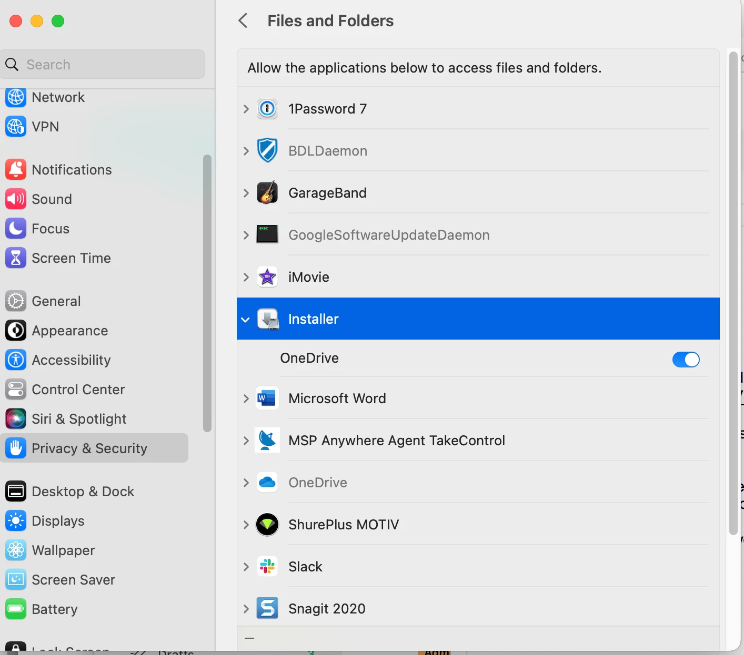Click the app list vertical scrollbar
744x655 pixels.
[733, 293]
